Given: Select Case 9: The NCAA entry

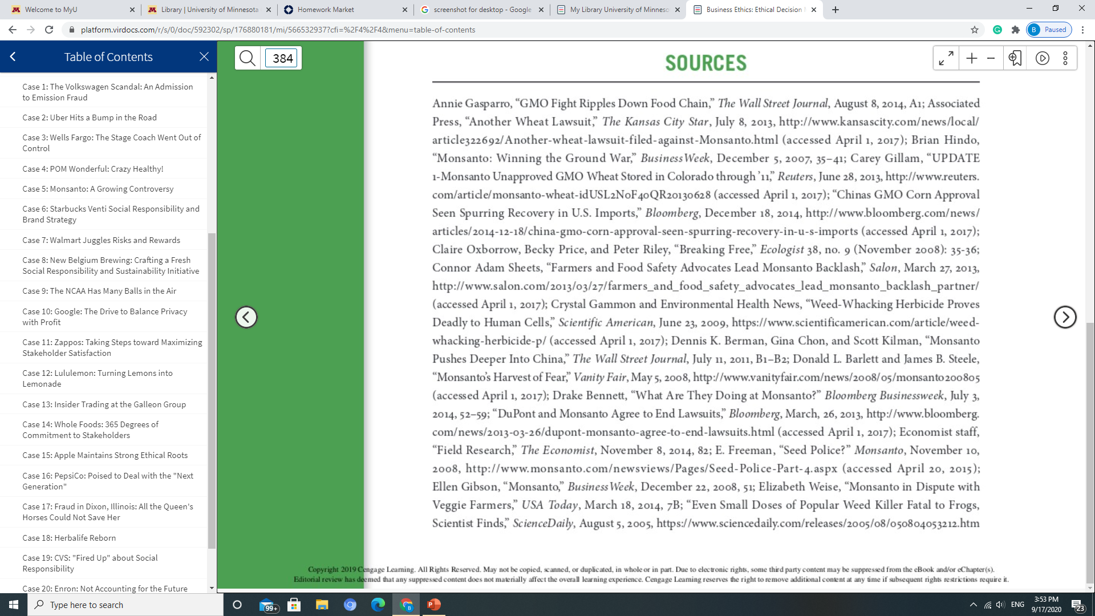Looking at the screenshot, I should [100, 291].
